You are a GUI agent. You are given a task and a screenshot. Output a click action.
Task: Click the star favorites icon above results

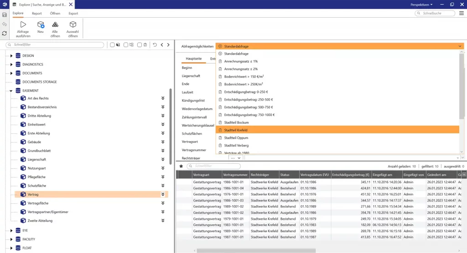[181, 167]
